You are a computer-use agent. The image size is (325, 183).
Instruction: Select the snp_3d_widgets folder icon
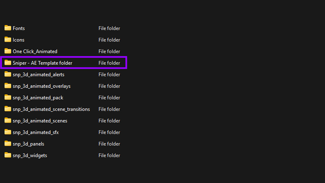pos(8,155)
